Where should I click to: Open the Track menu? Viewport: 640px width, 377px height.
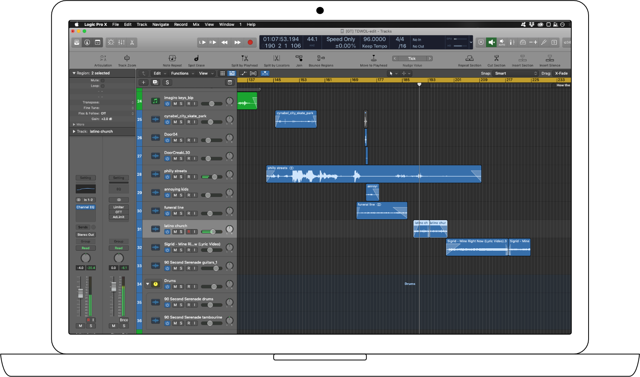coord(142,24)
